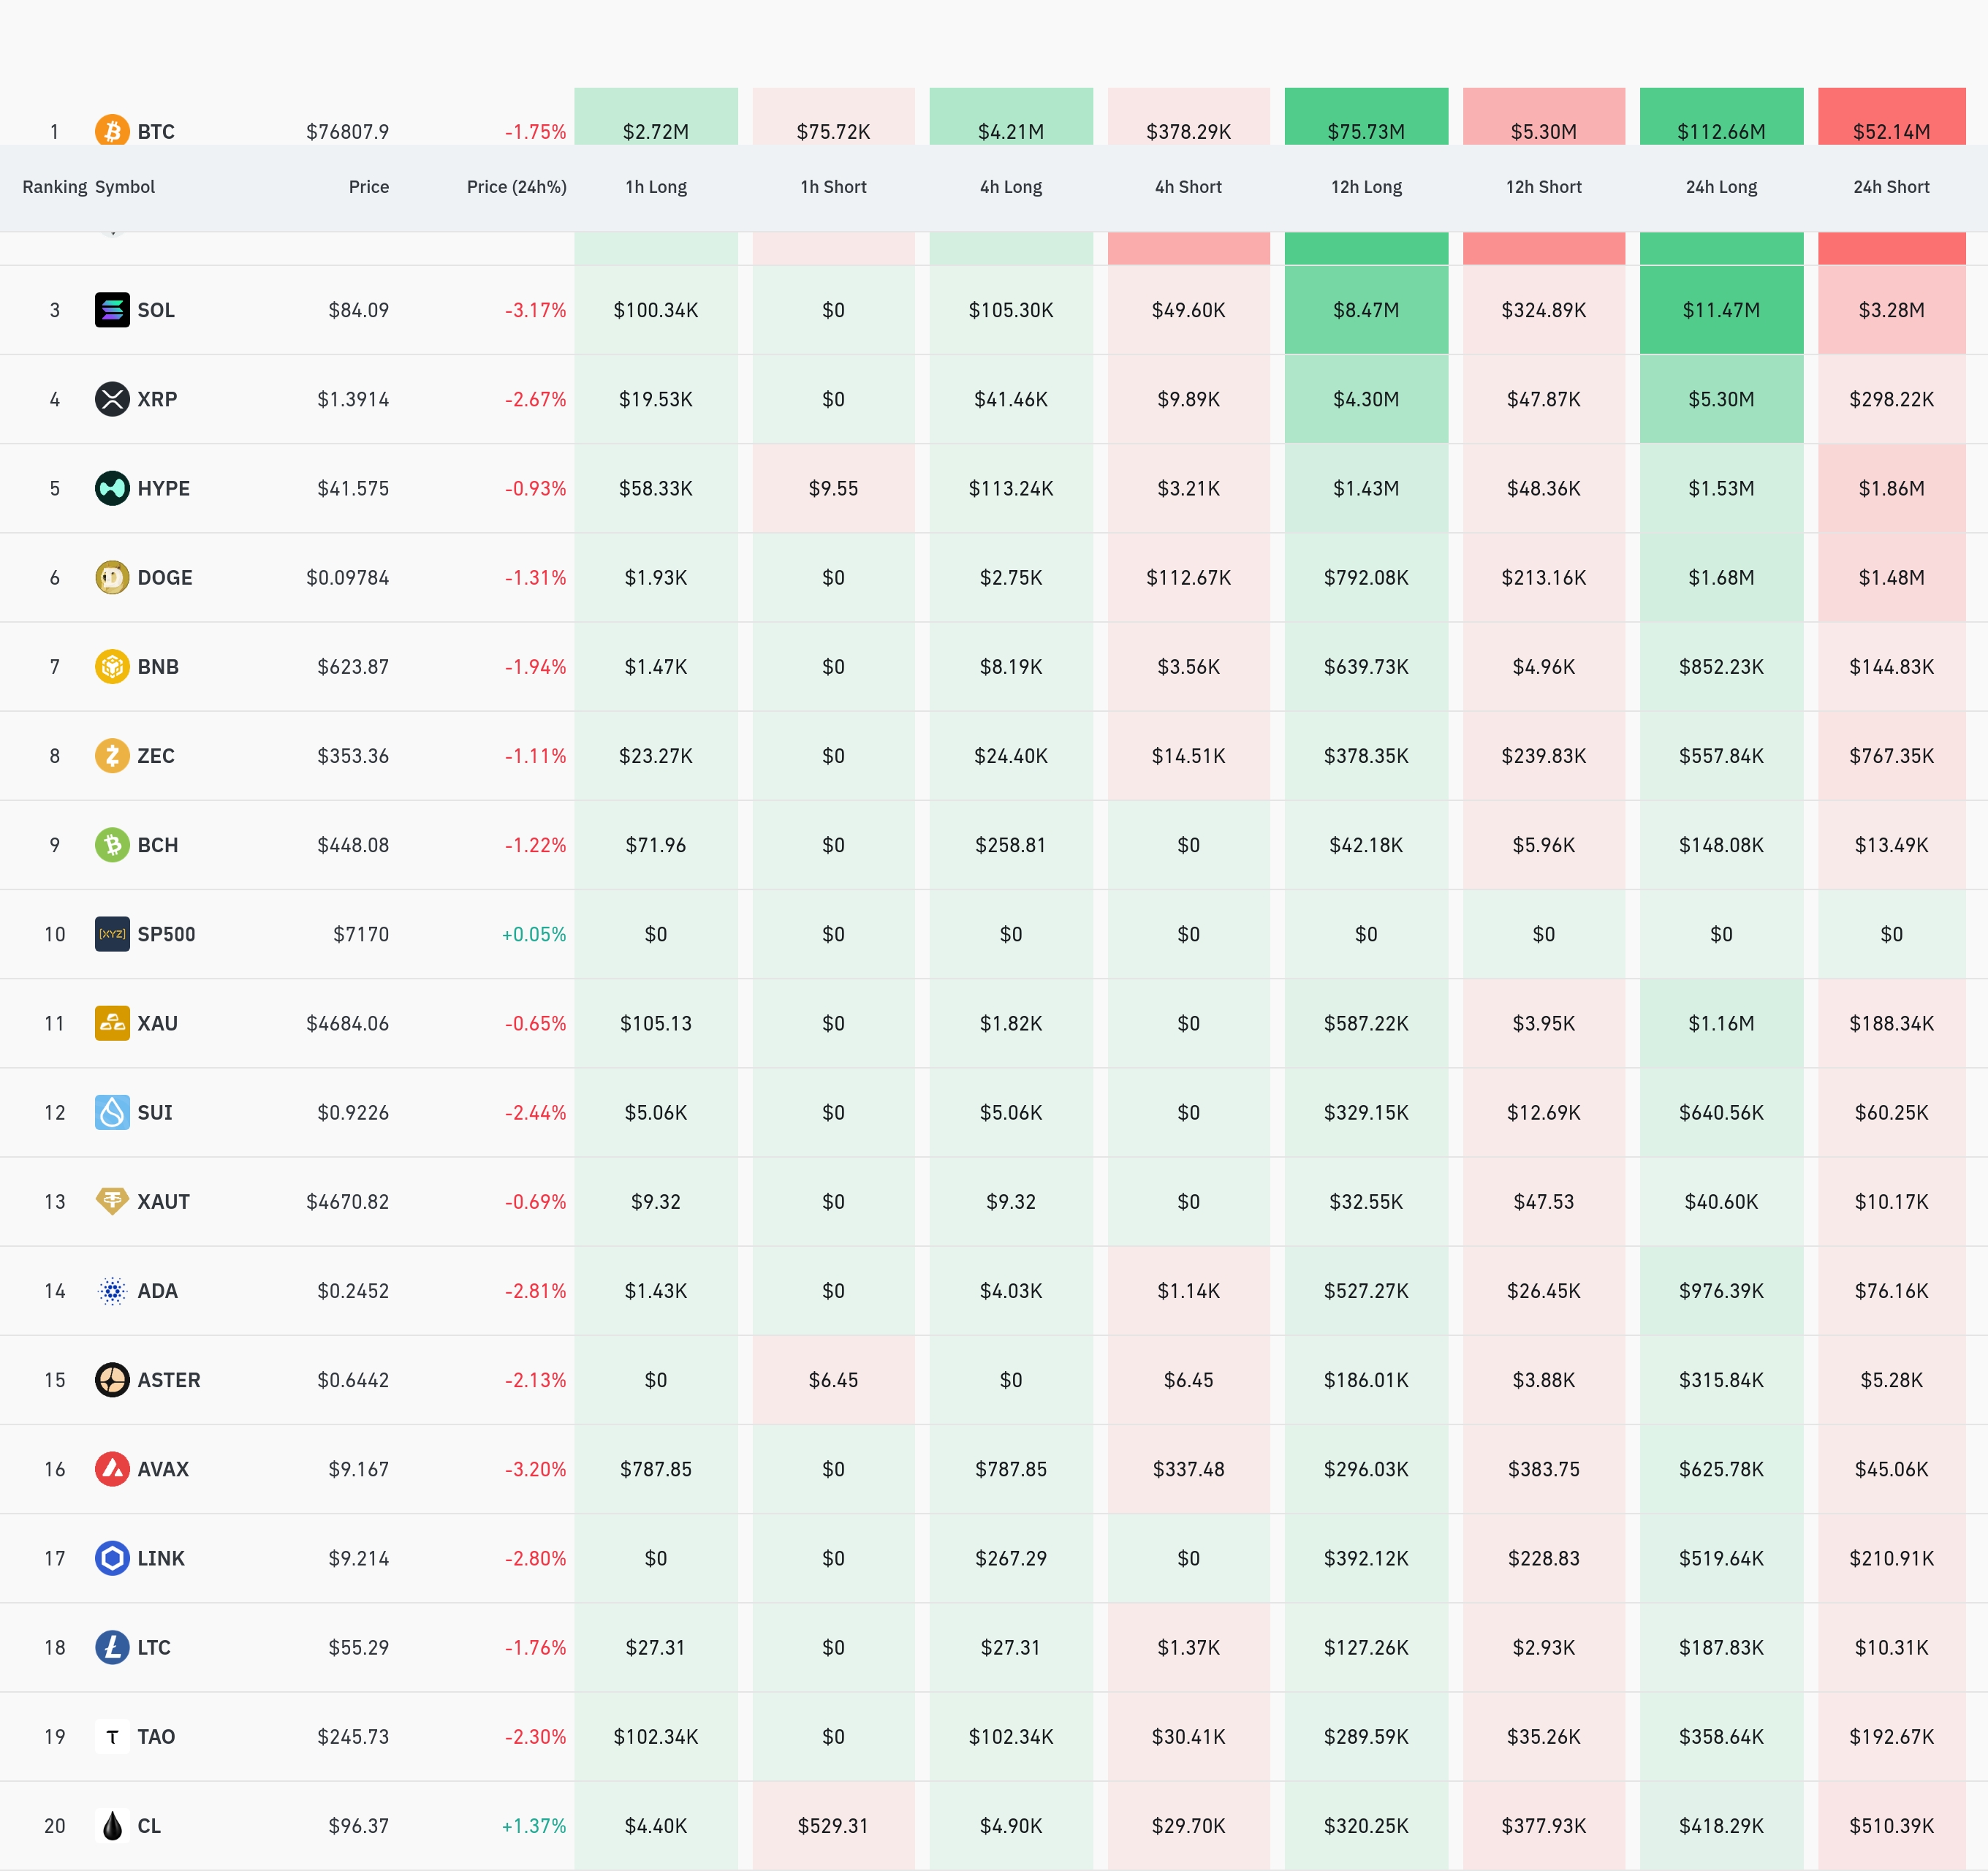The height and width of the screenshot is (1871, 1988).
Task: Click SOL 24h Long $11.47M heatmap cell
Action: pos(1721,310)
